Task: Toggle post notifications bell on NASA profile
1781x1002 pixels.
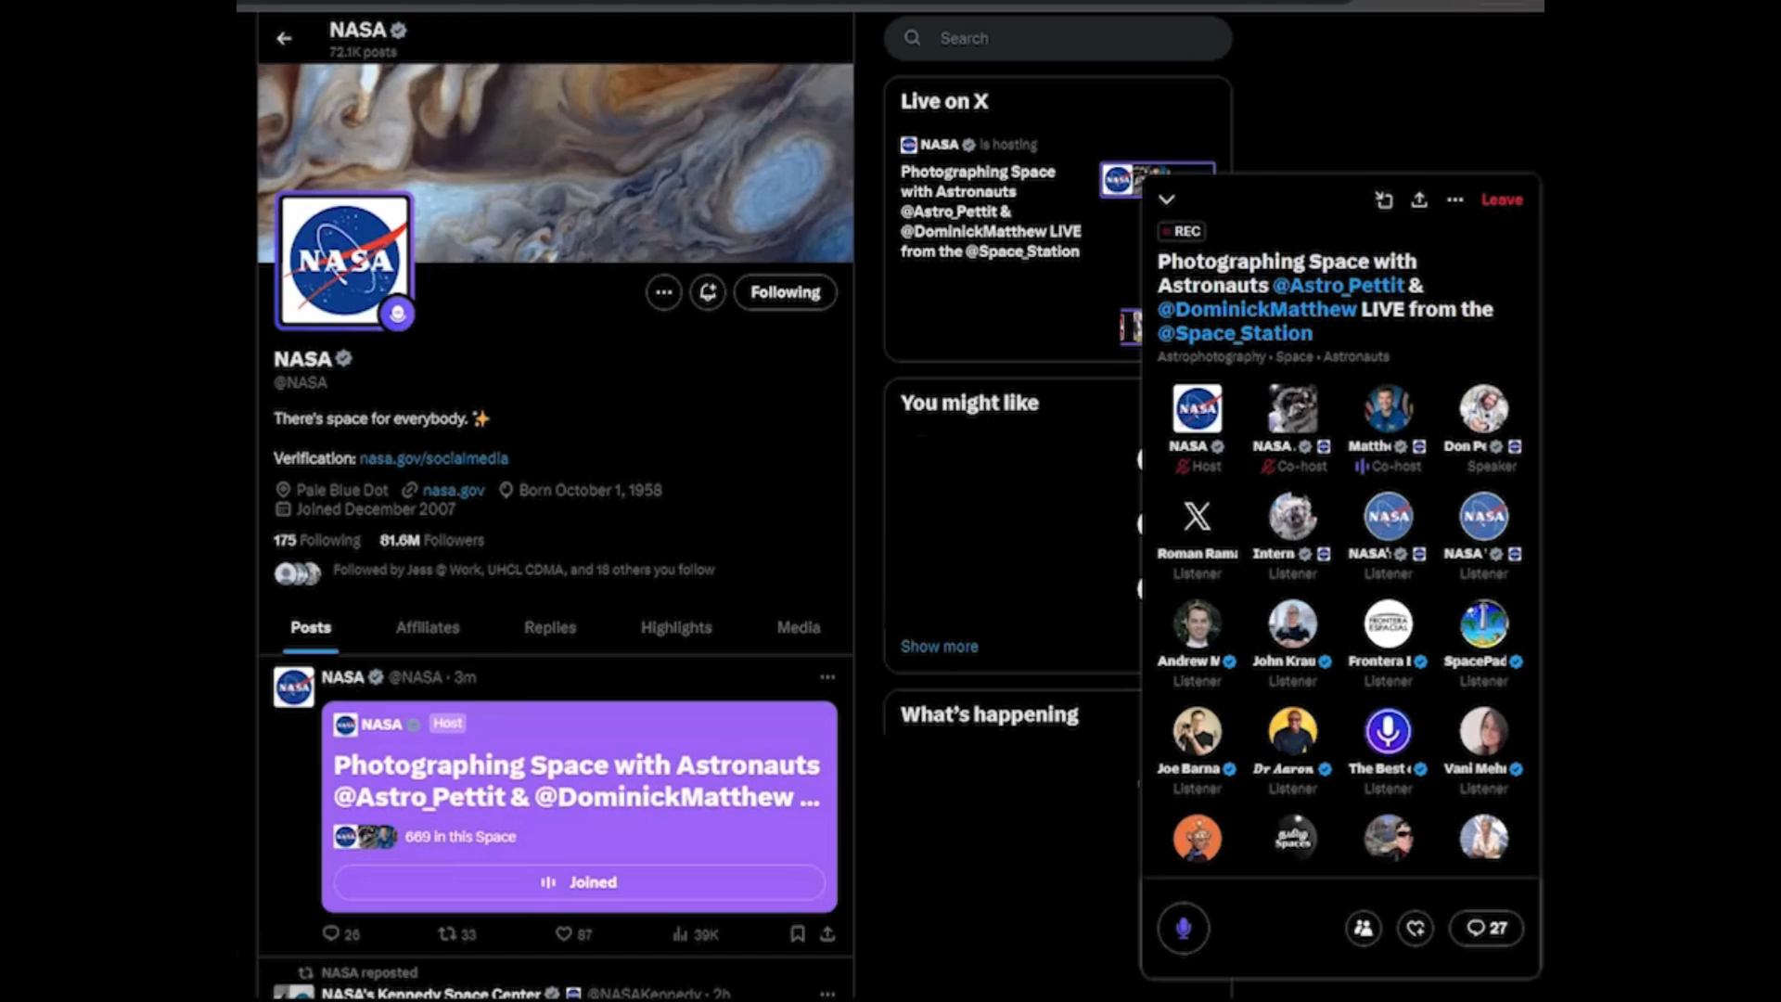Action: point(708,292)
